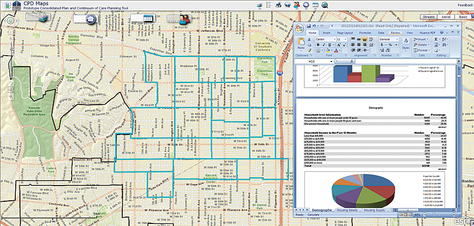Open the legend list icon in CPD toolbar
This screenshot has width=474, height=226.
pyautogui.click(x=269, y=5)
